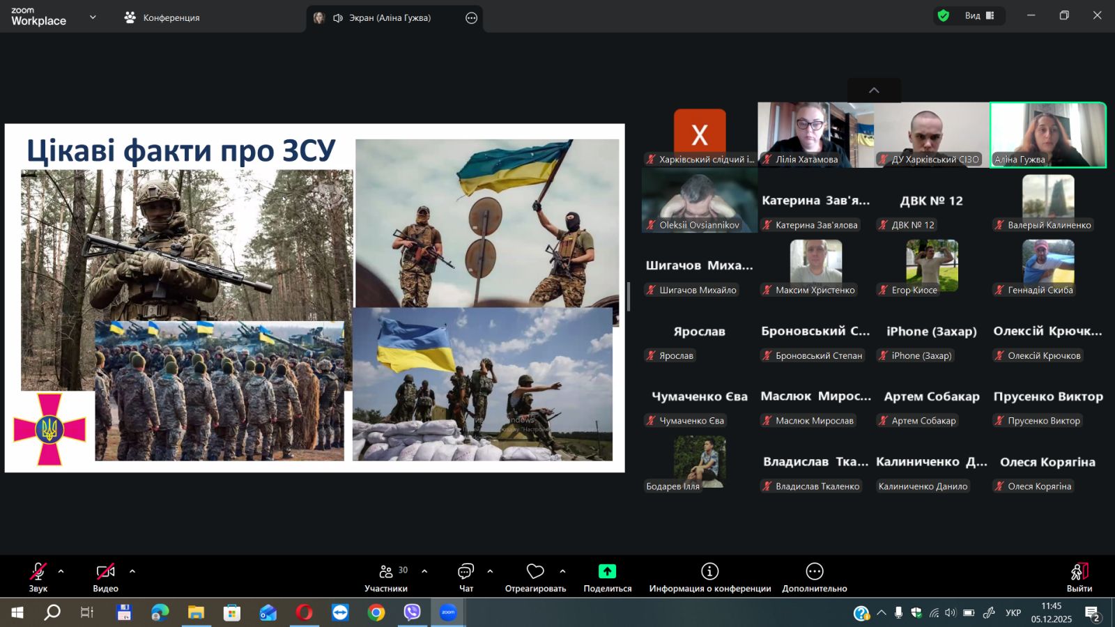Open the More options ellipsis in toolbar

coord(814,572)
